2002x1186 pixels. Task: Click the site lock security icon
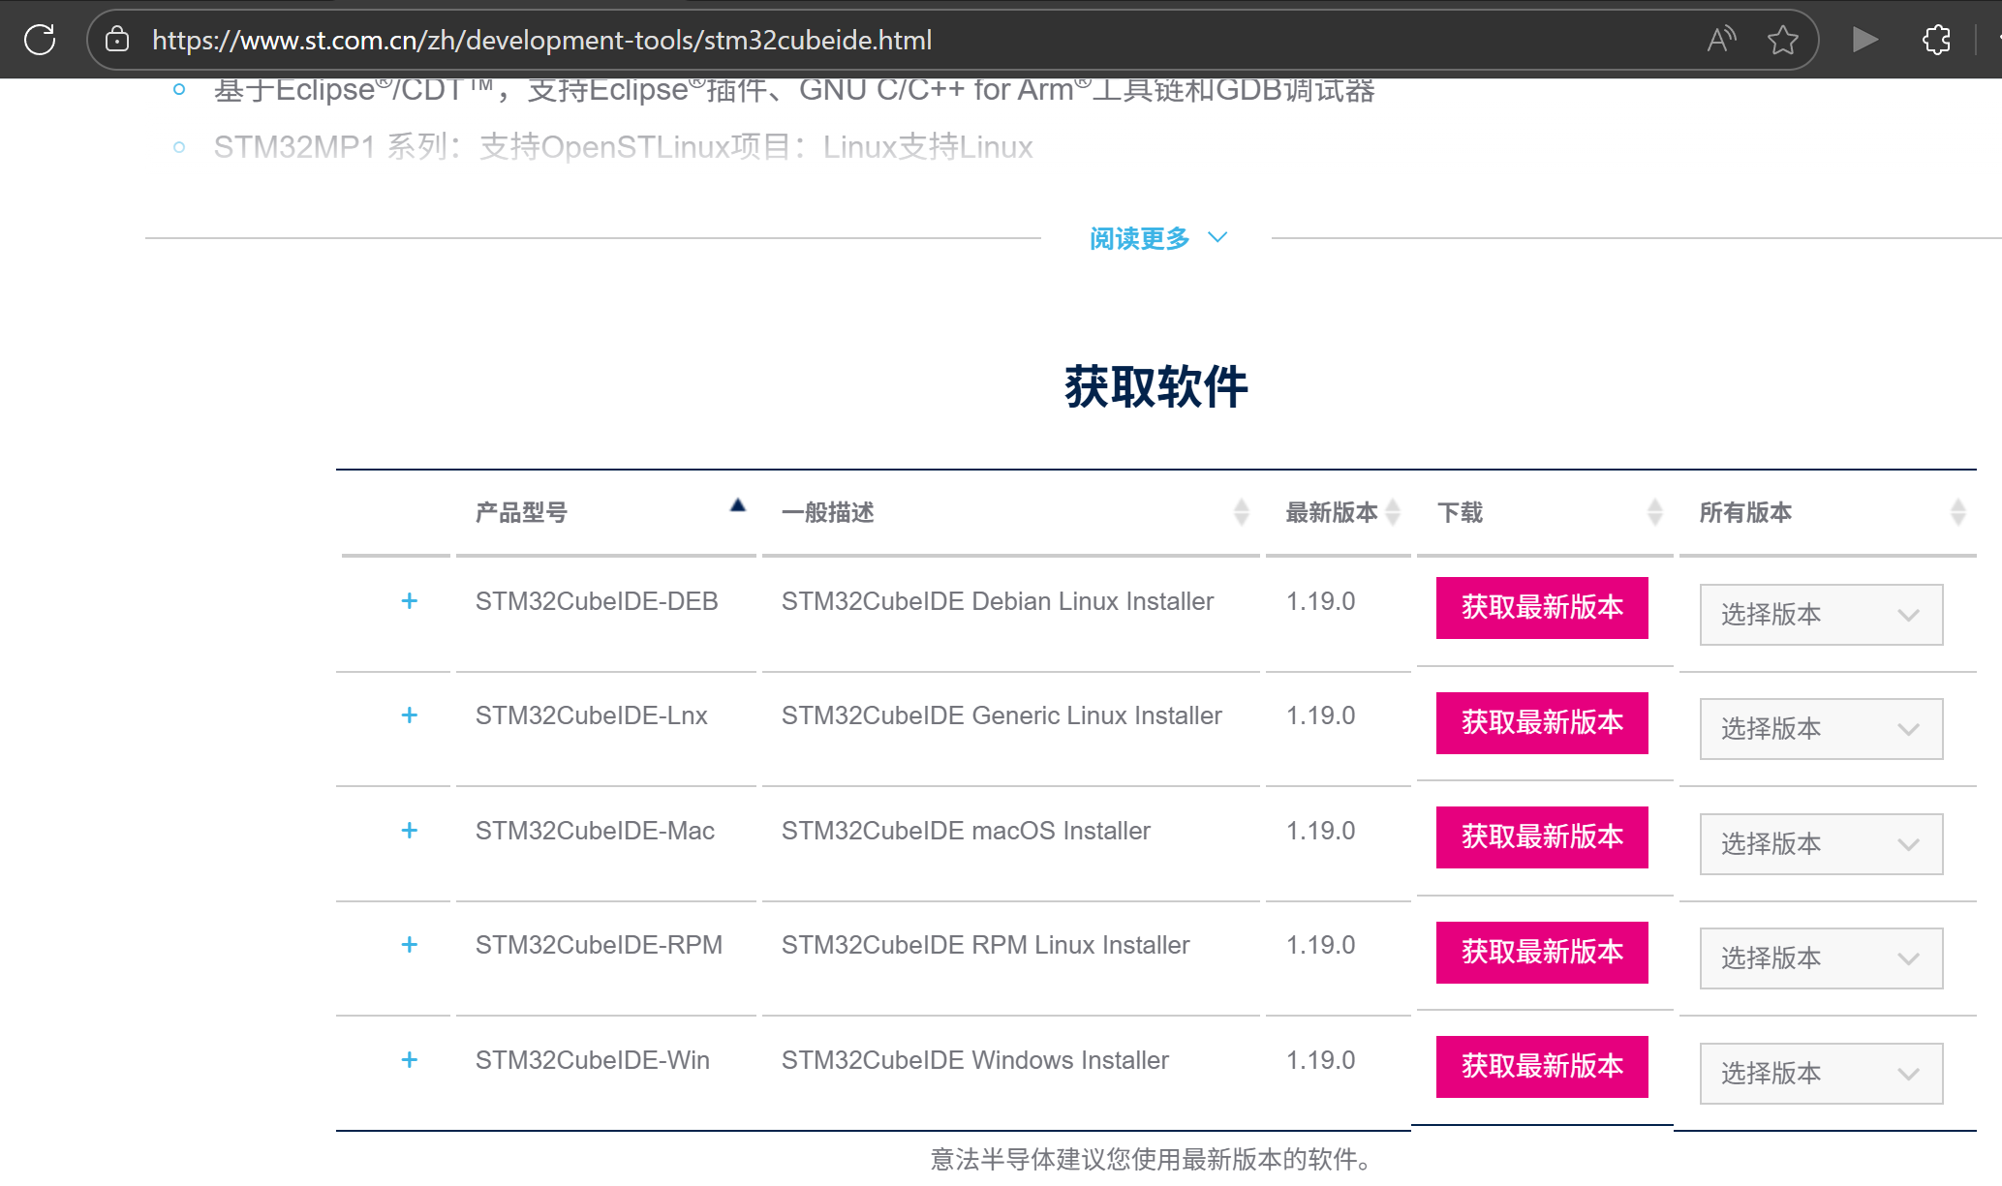117,40
